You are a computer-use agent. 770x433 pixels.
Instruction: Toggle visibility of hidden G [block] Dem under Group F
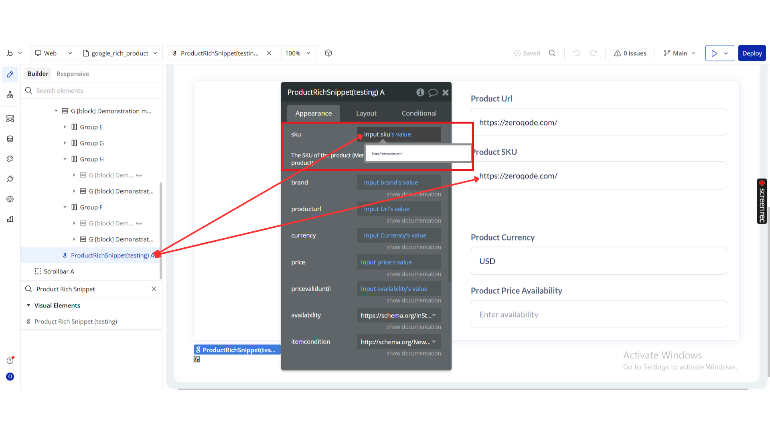[139, 223]
